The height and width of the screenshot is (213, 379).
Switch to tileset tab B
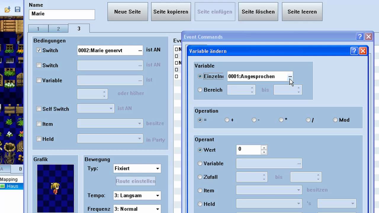tap(20, 169)
